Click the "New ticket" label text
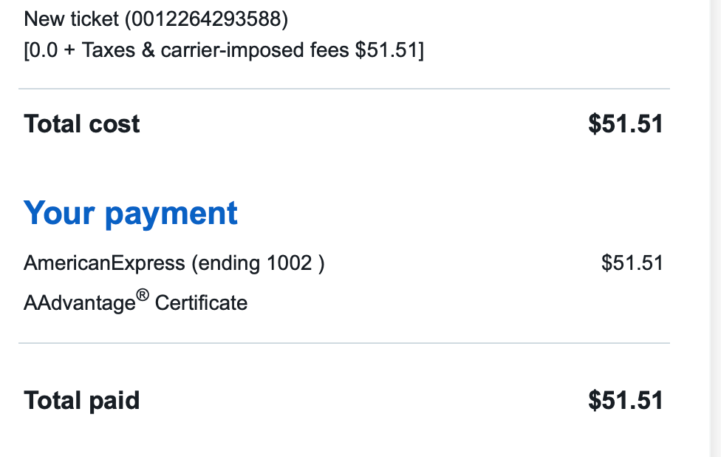 coord(71,19)
